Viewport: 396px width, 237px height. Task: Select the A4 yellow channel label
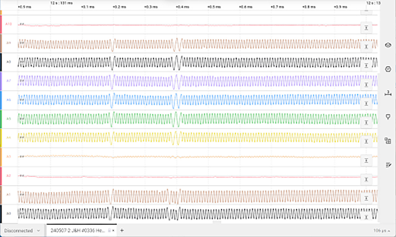(9, 138)
